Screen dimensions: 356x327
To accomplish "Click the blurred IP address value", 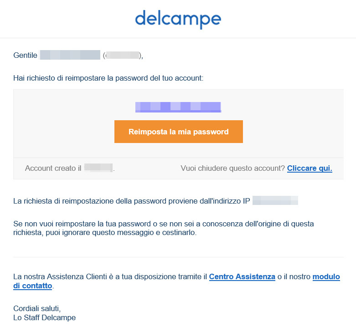I will 275,201.
